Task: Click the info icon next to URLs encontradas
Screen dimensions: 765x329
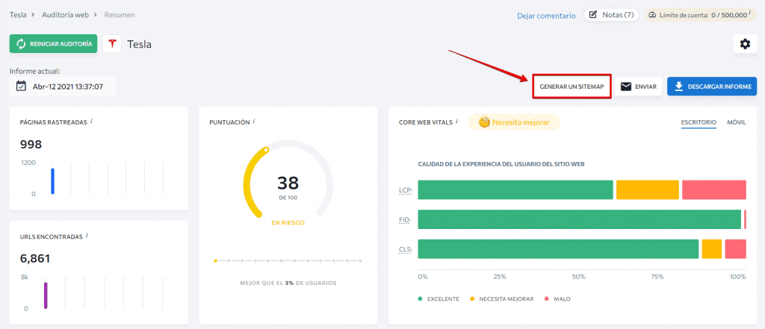Action: (87, 236)
